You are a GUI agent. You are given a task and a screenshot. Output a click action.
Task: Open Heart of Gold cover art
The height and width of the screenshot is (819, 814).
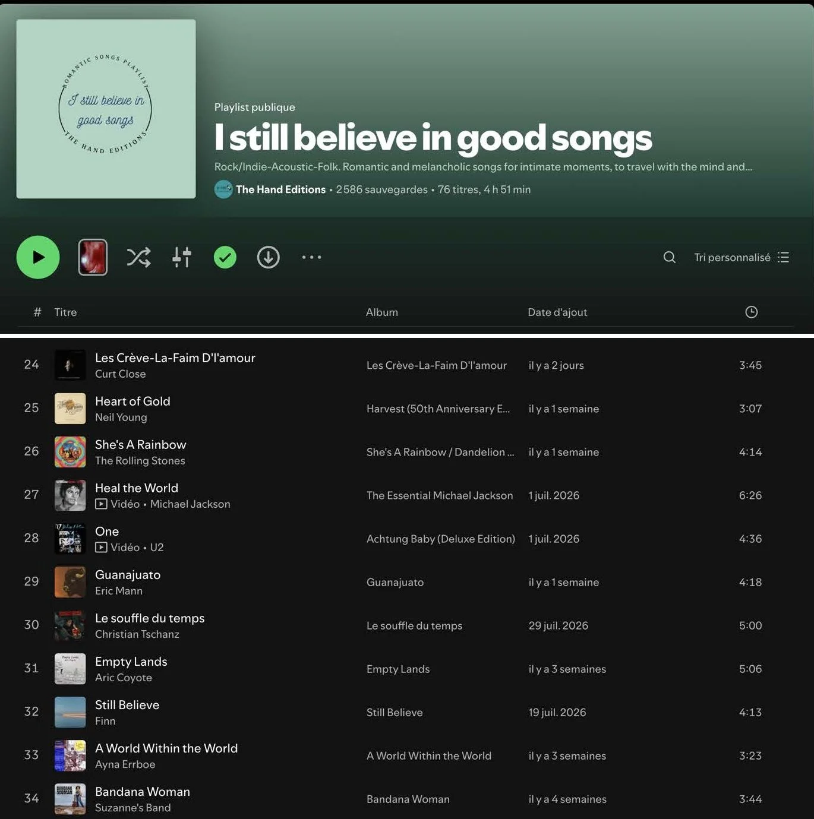click(x=70, y=409)
